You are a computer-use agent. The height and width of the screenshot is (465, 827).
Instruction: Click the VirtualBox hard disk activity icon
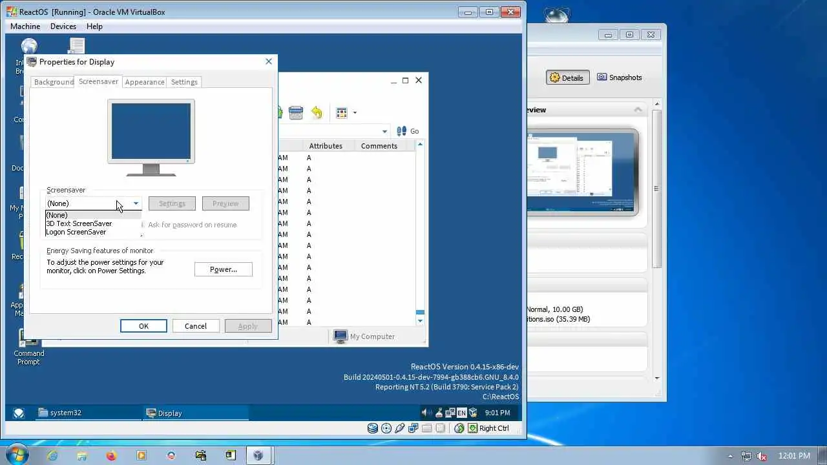coord(373,428)
